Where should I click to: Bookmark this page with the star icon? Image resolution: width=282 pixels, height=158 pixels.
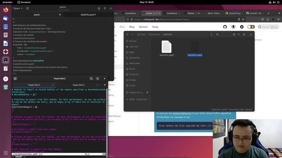click(x=243, y=19)
